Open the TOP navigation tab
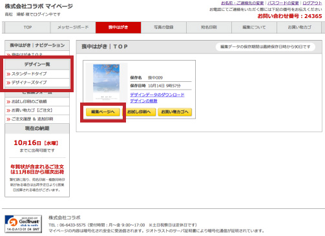This screenshot has width=325, height=236. (28, 27)
